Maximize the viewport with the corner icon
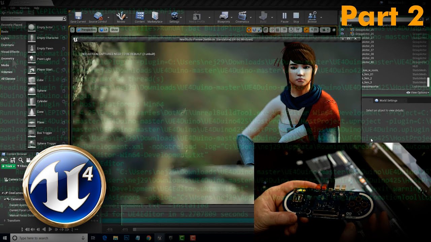Image resolution: width=431 pixels, height=242 pixels. click(x=334, y=30)
